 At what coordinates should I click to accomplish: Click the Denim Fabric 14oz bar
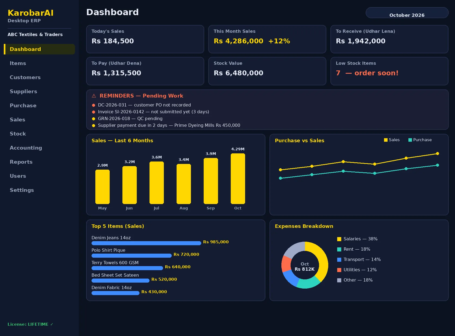coord(115,293)
